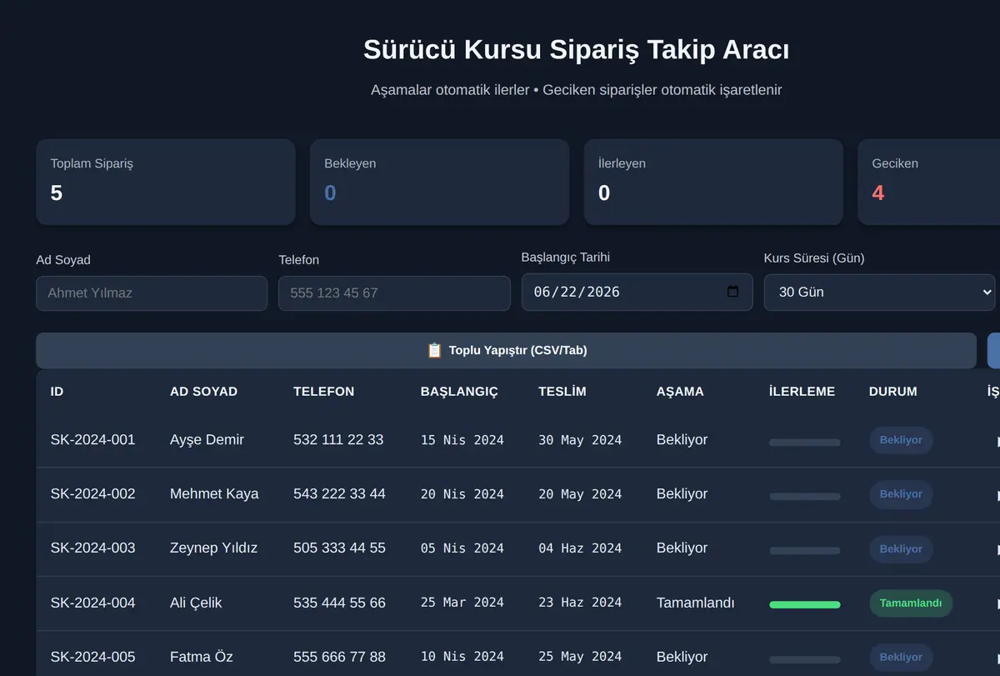This screenshot has height=676, width=1000.
Task: Click the ID column header
Action: click(57, 391)
